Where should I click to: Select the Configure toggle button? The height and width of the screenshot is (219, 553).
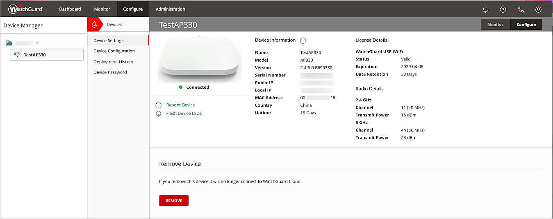point(526,25)
